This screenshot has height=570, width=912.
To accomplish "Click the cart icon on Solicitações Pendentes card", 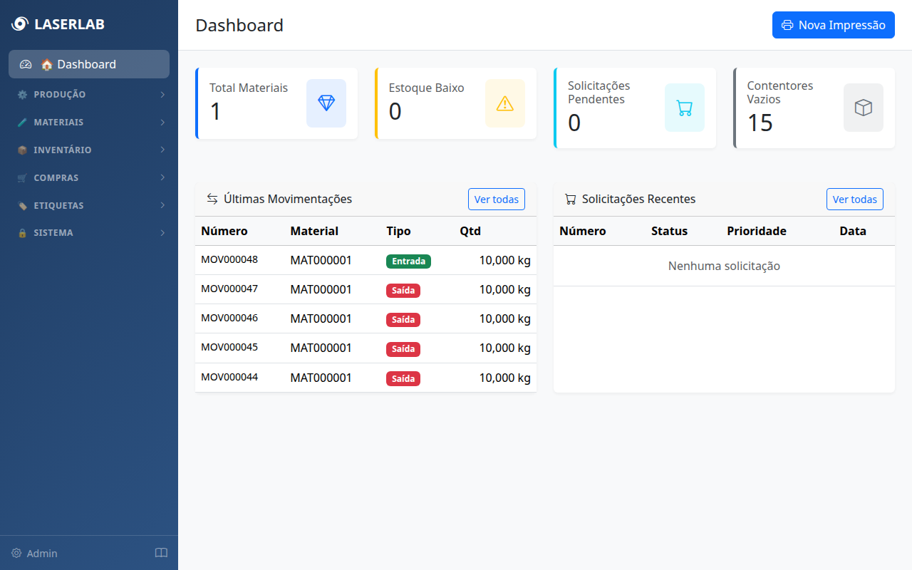I will pos(684,108).
